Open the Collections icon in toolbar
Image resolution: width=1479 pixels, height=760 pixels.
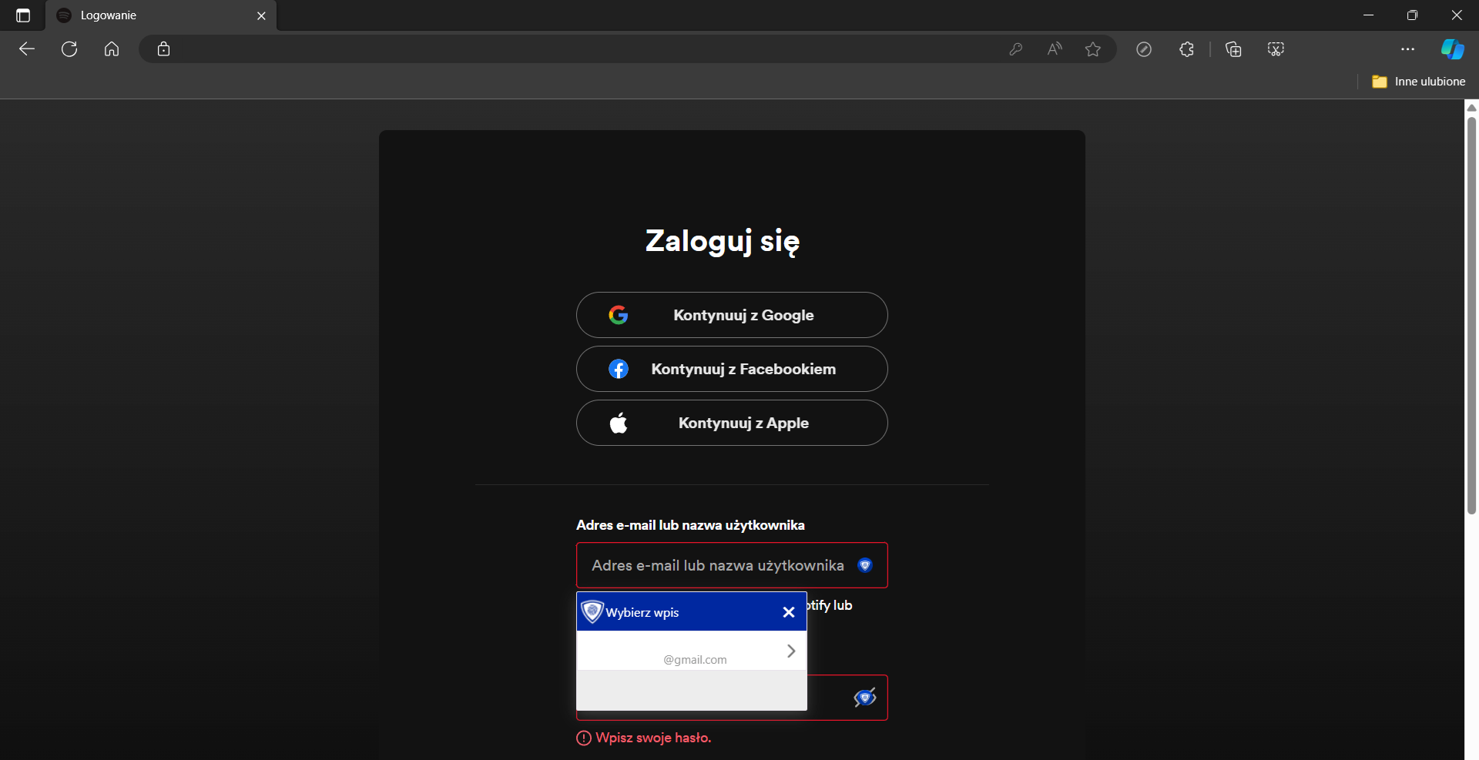pos(1233,49)
